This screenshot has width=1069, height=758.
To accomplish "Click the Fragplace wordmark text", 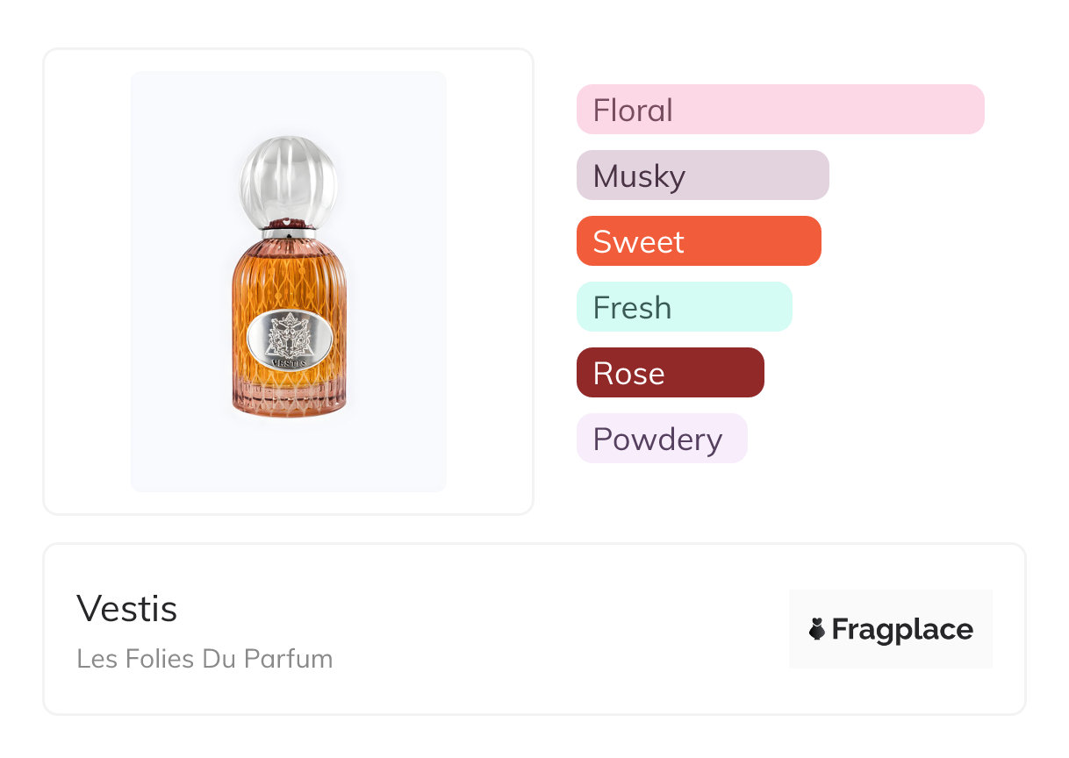I will [901, 630].
